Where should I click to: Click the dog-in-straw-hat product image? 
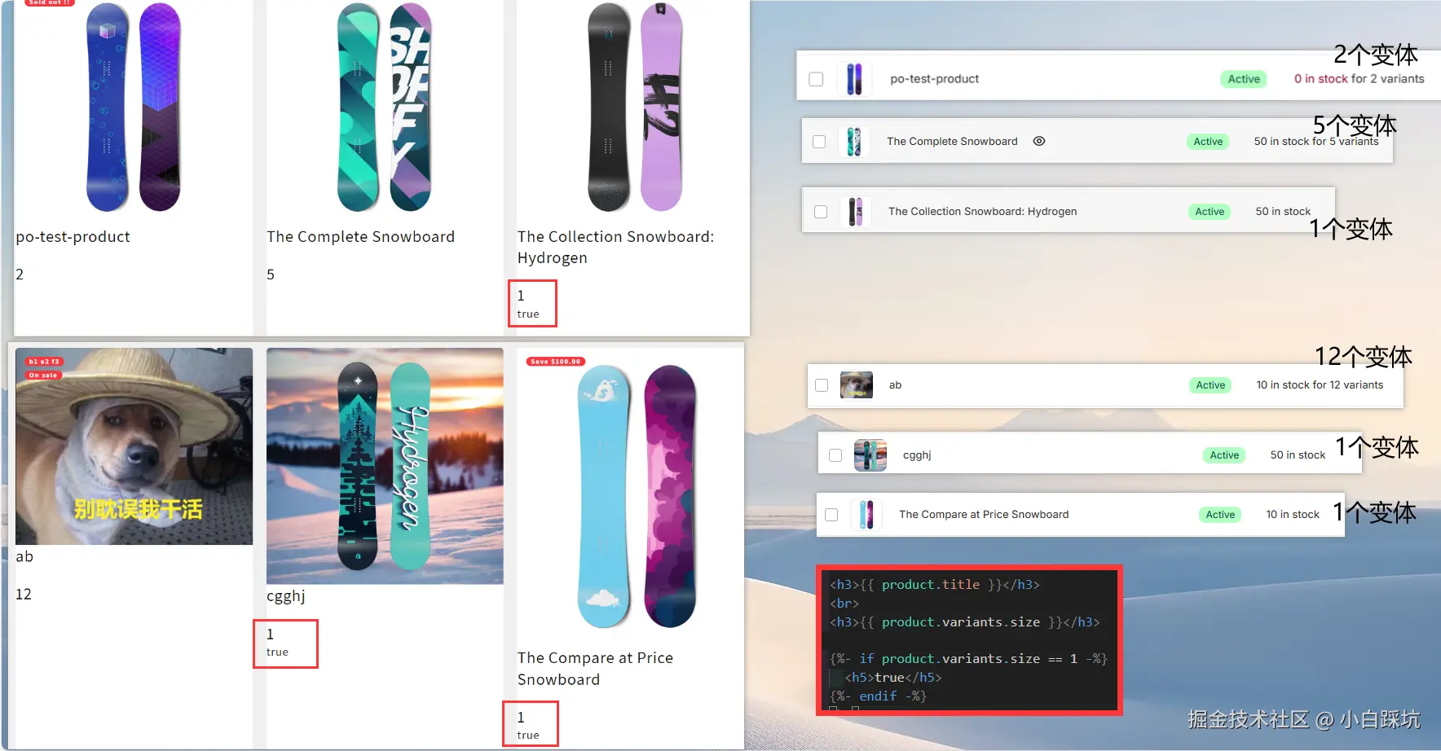click(x=134, y=446)
